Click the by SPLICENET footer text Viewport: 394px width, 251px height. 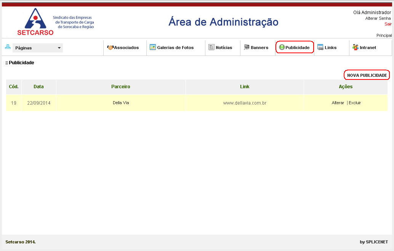click(x=374, y=242)
